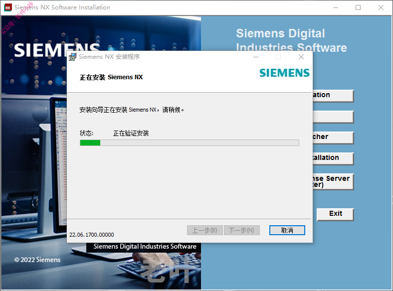This screenshot has height=291, width=393.
Task: Close the Siemens NX Software Installation window
Action: 381,7
